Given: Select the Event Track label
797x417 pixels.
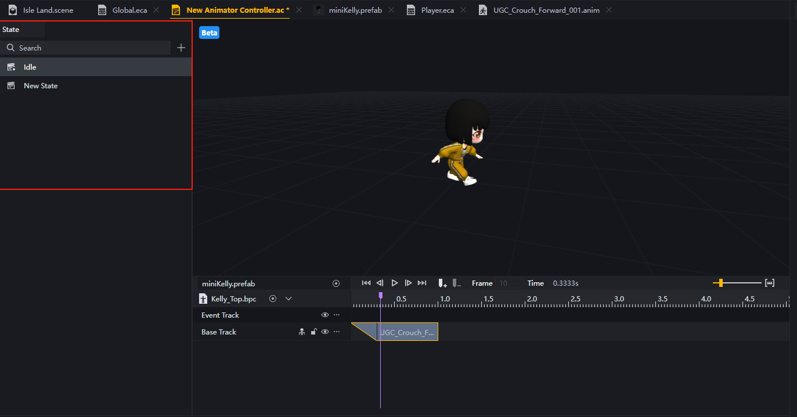Looking at the screenshot, I should [220, 315].
